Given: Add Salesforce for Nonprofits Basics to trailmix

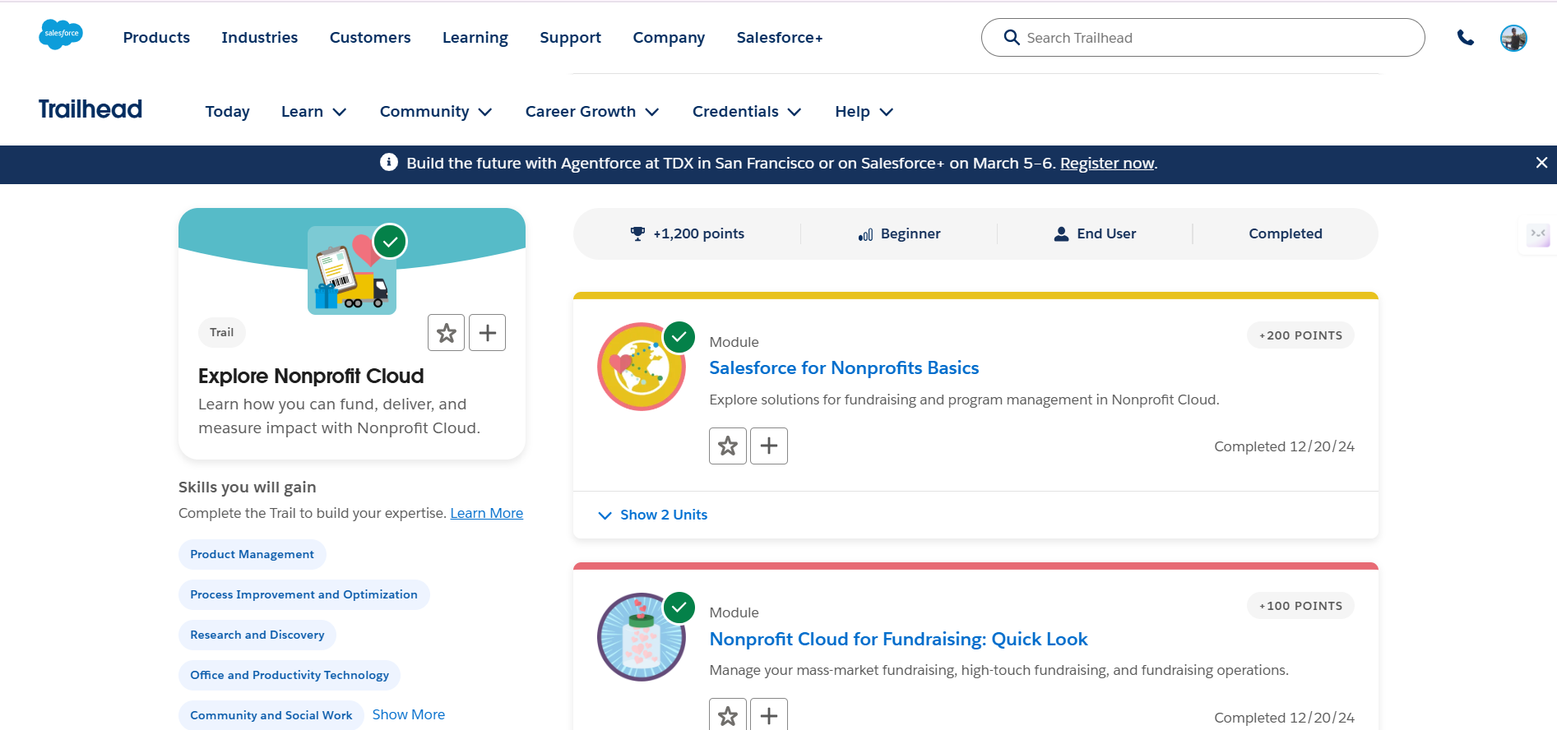Looking at the screenshot, I should pyautogui.click(x=769, y=446).
